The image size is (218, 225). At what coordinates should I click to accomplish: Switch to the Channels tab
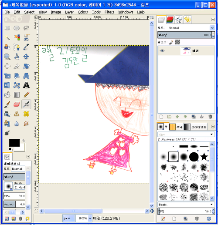pos(170,20)
